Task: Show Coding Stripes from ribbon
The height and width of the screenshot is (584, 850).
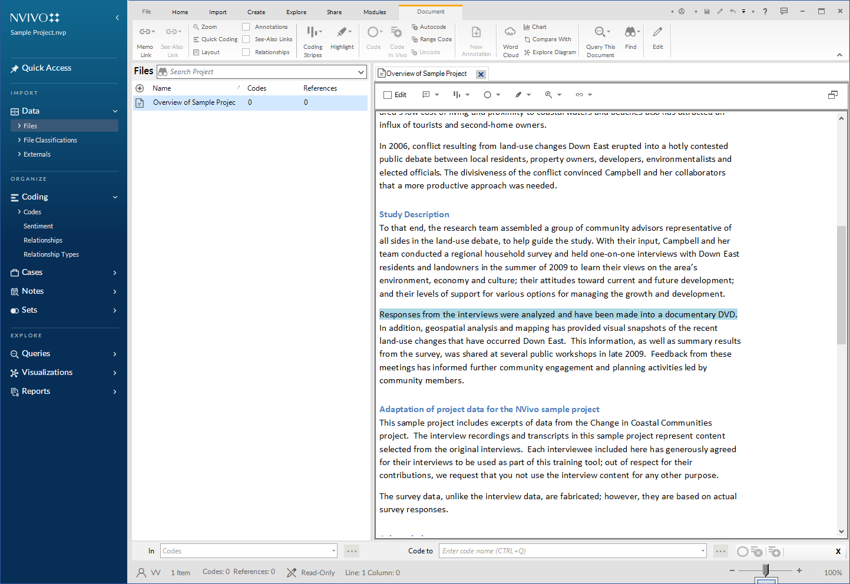Action: tap(313, 41)
